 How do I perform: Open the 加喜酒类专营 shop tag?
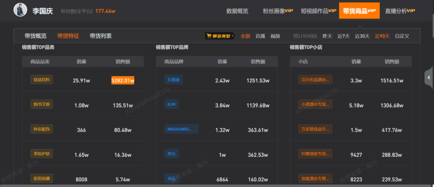coord(315,178)
